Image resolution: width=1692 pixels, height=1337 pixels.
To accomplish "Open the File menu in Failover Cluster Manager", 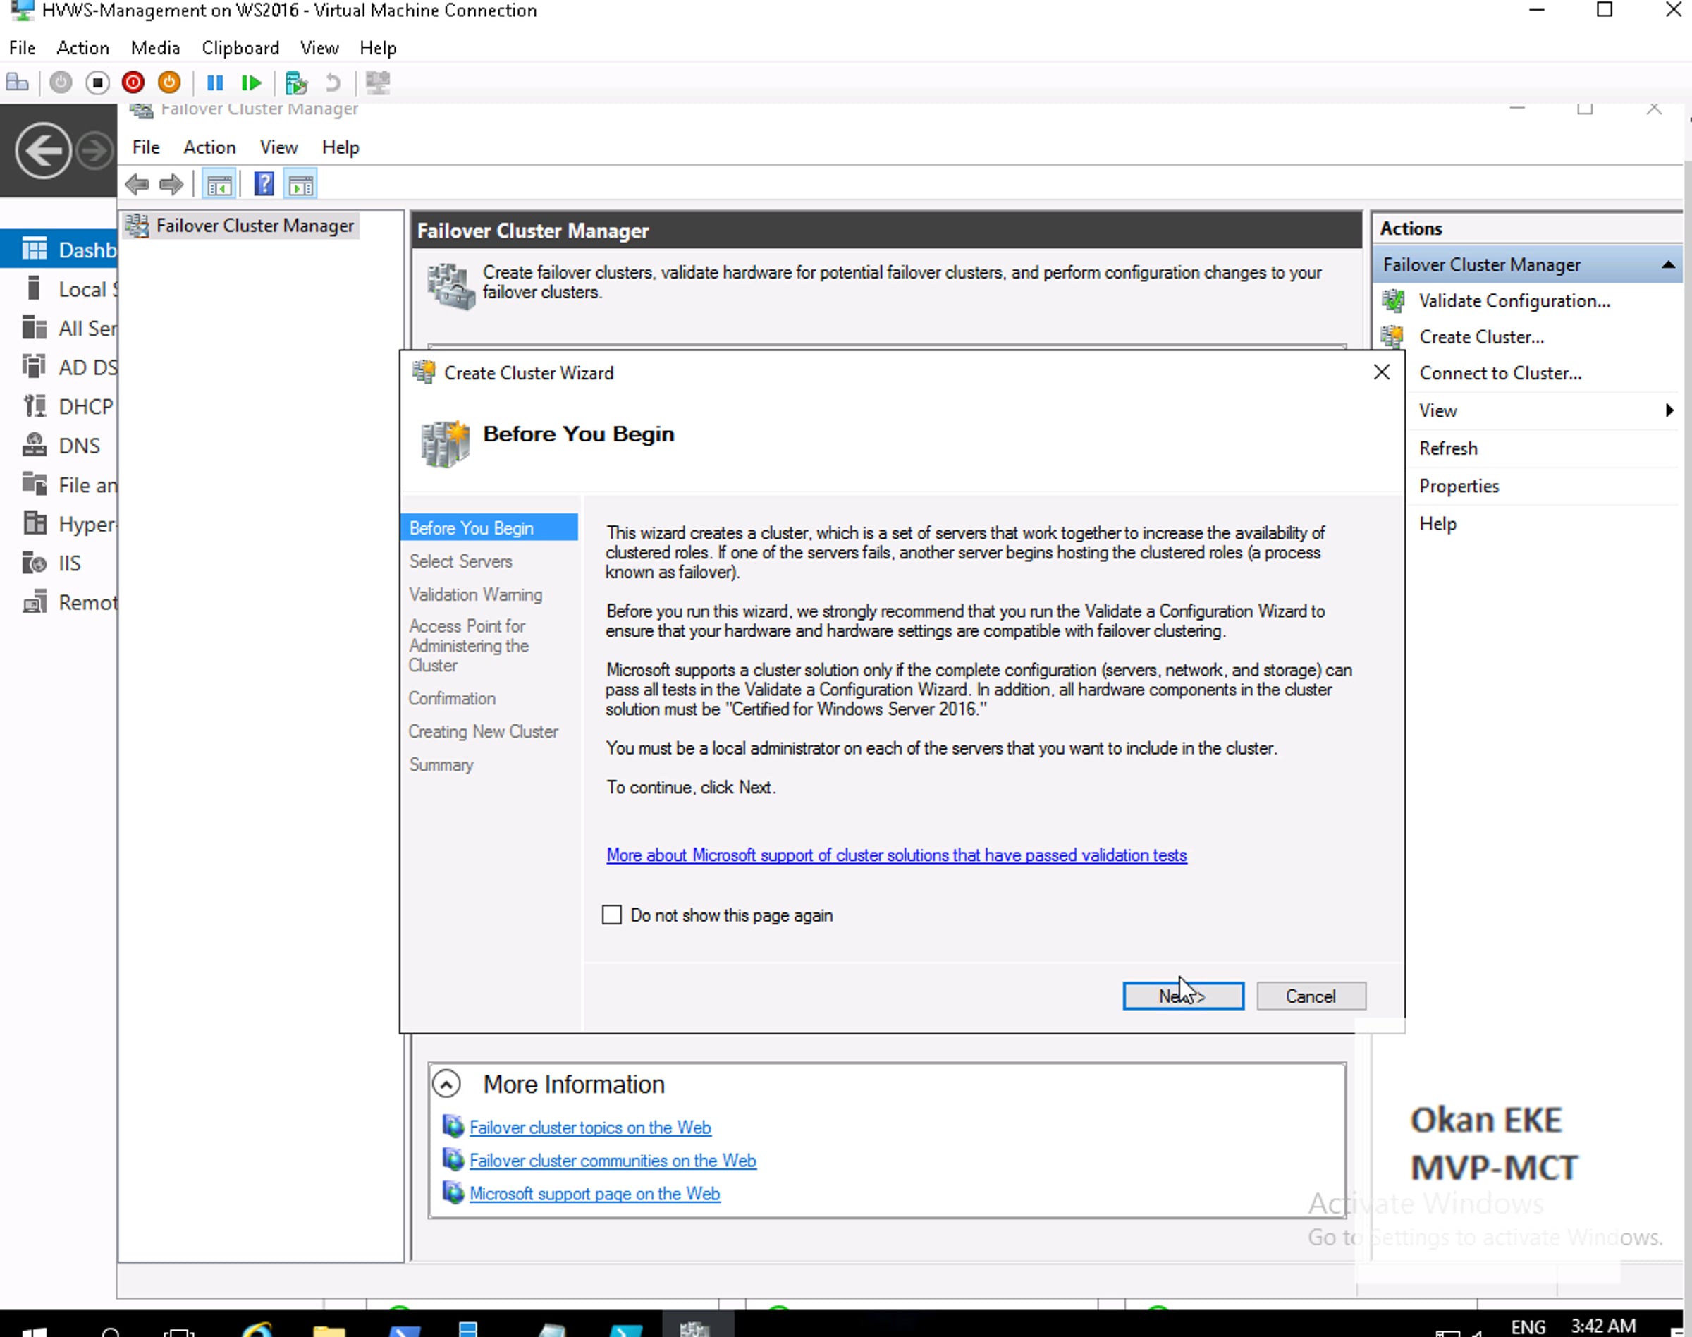I will coord(145,147).
